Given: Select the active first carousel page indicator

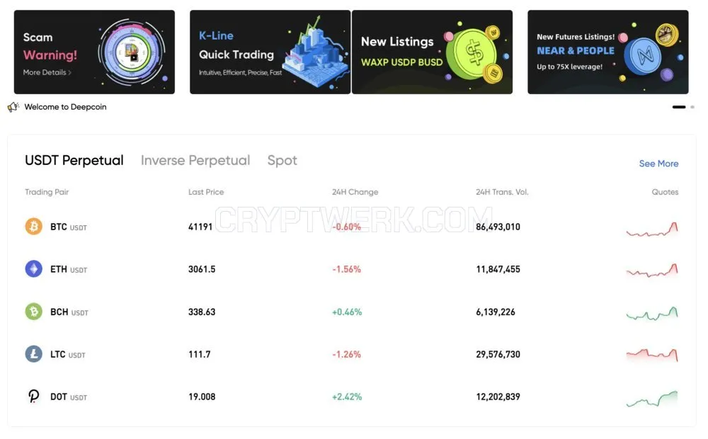Looking at the screenshot, I should (x=679, y=107).
